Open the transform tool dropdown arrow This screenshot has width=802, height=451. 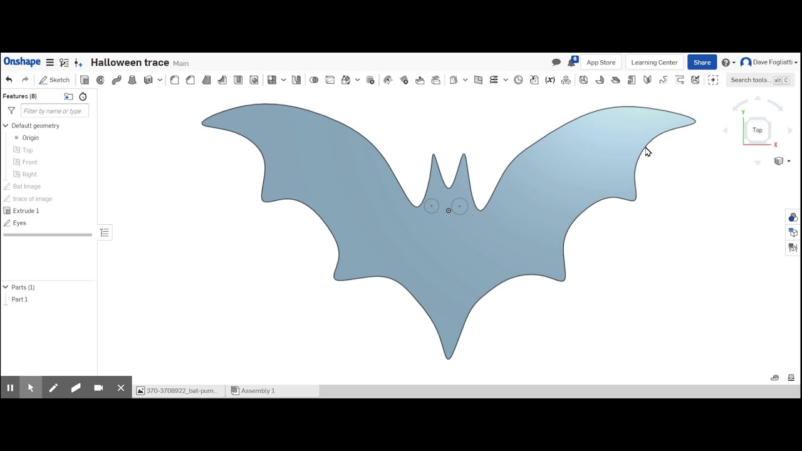tap(357, 80)
